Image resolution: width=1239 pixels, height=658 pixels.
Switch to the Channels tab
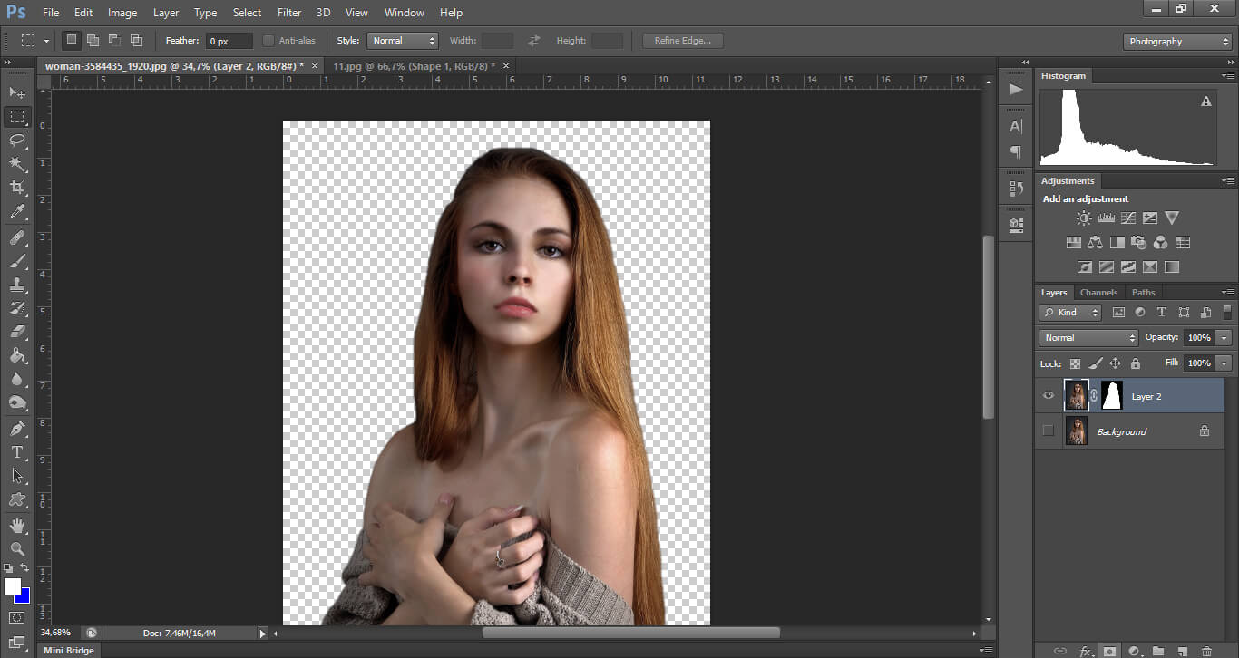point(1098,293)
